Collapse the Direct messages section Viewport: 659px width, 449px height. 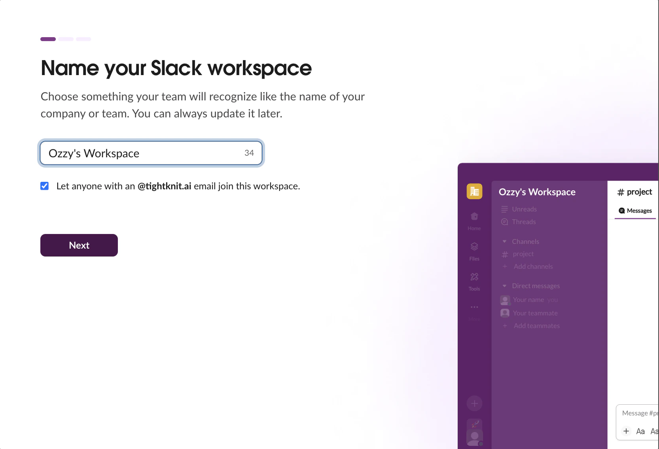tap(504, 285)
